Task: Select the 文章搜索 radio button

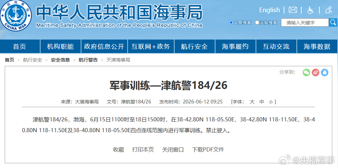Action: [x=231, y=22]
